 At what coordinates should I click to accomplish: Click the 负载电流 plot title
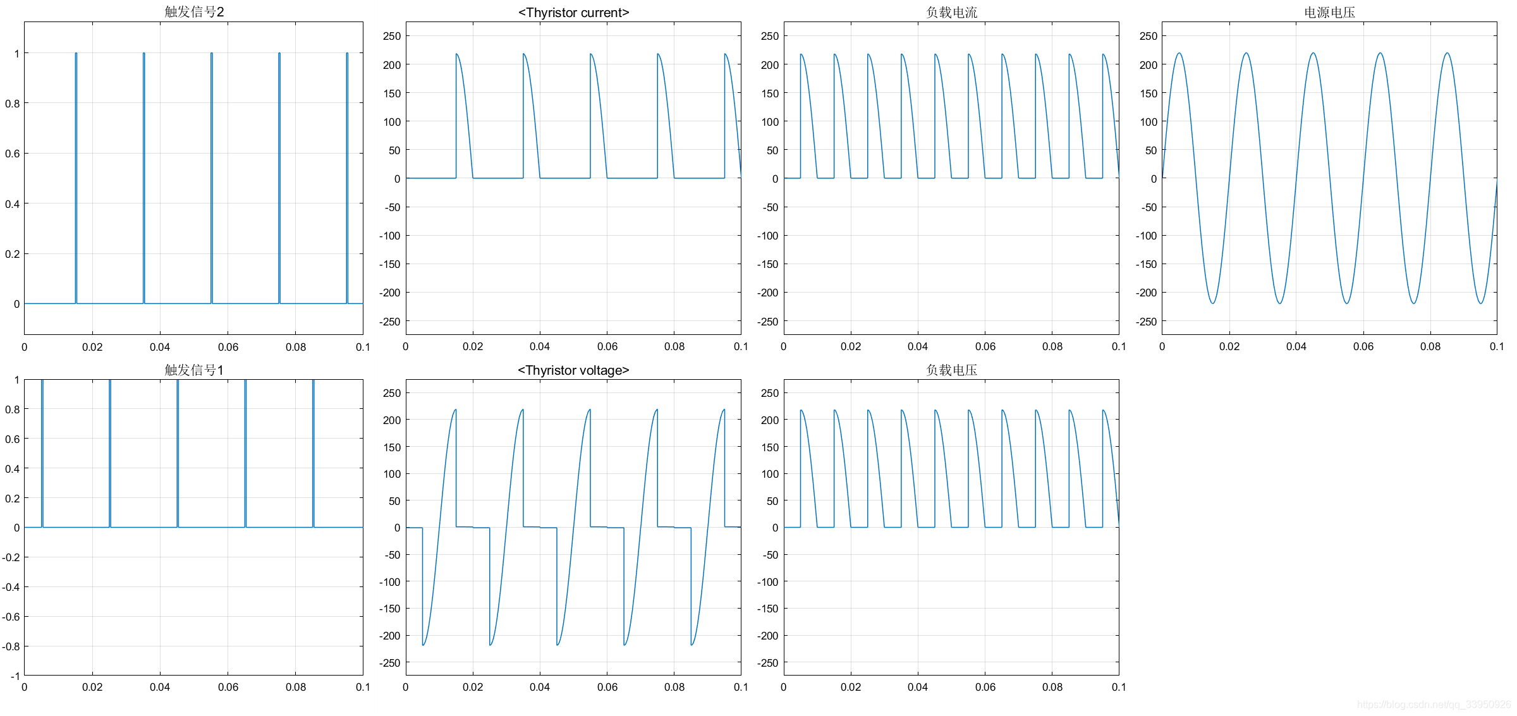(x=951, y=13)
